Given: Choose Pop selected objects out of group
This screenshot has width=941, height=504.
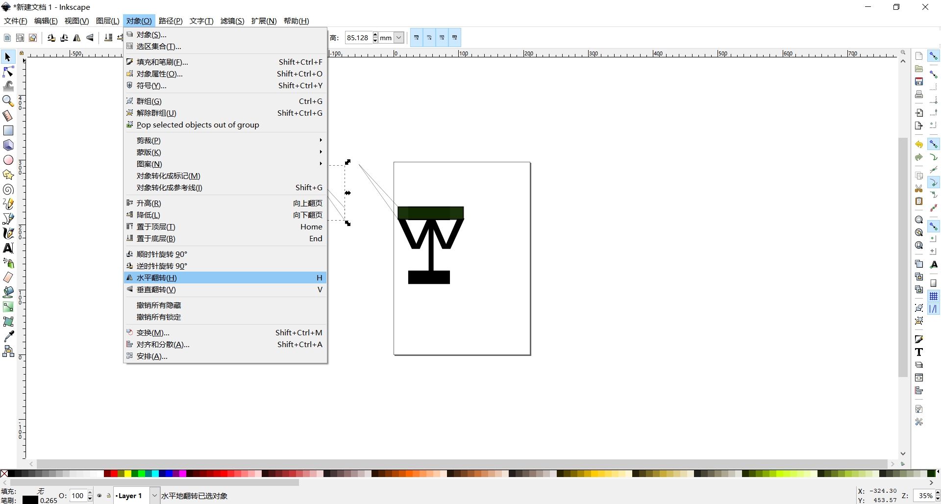Looking at the screenshot, I should pyautogui.click(x=225, y=125).
